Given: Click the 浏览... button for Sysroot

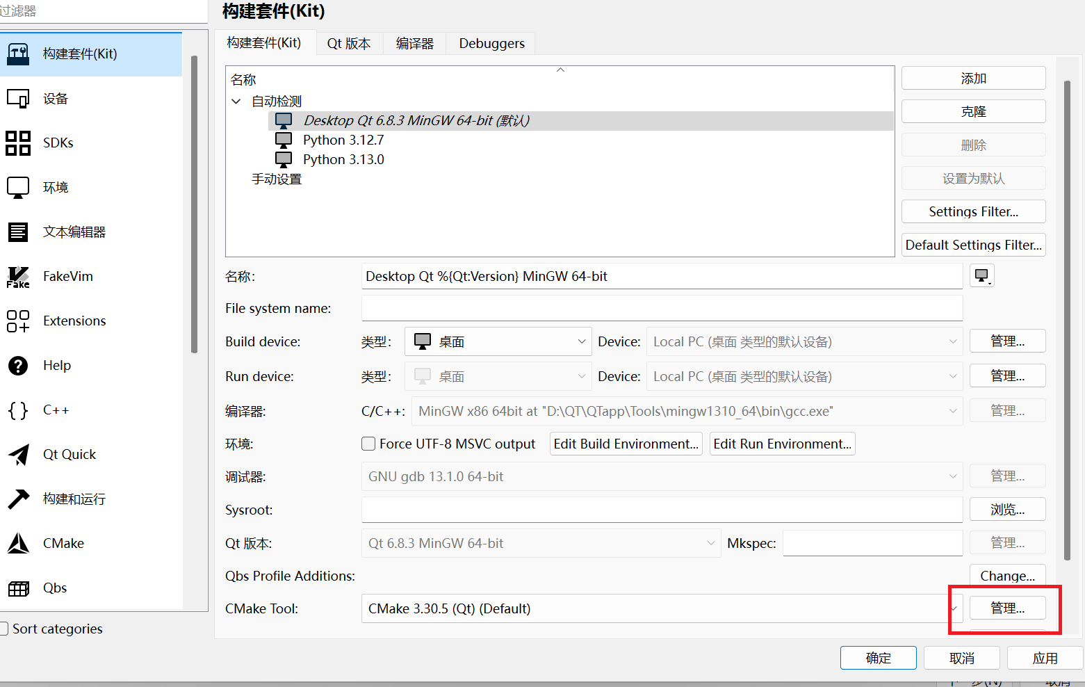Looking at the screenshot, I should [x=1008, y=510].
